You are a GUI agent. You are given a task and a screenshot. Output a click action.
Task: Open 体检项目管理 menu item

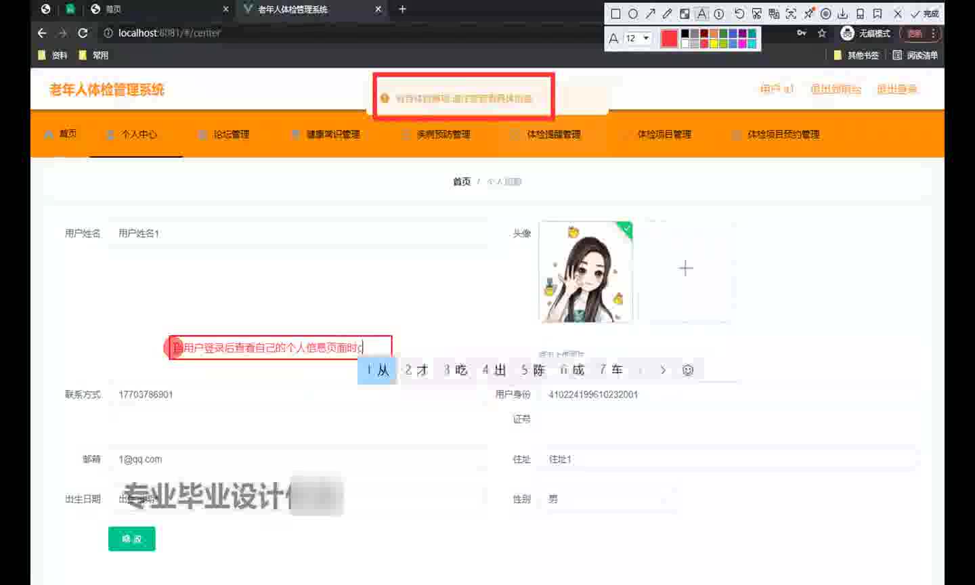click(x=657, y=134)
